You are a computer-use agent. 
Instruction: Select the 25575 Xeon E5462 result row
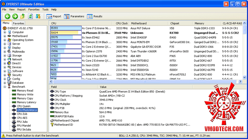tap(146, 37)
